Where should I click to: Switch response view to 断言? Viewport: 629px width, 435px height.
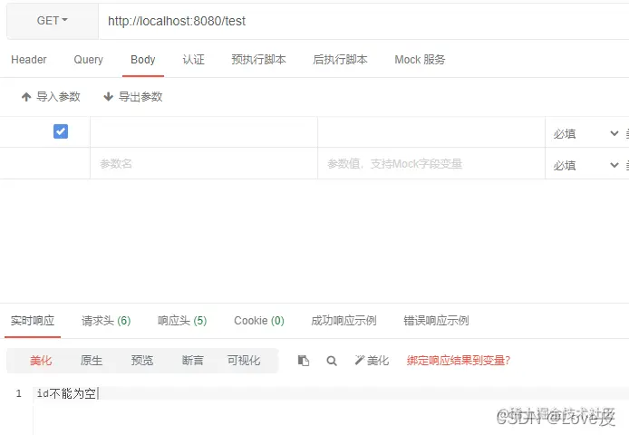click(192, 361)
